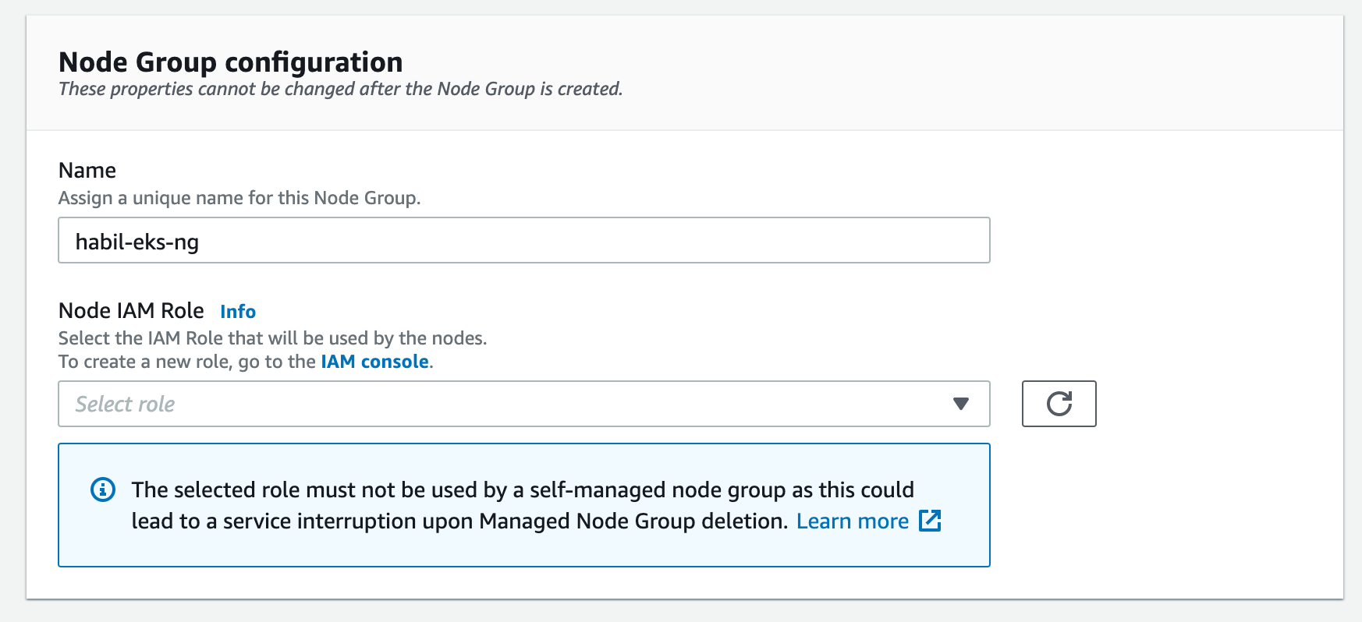Click the info circle icon in the notice
This screenshot has height=622, width=1362.
coord(103,489)
